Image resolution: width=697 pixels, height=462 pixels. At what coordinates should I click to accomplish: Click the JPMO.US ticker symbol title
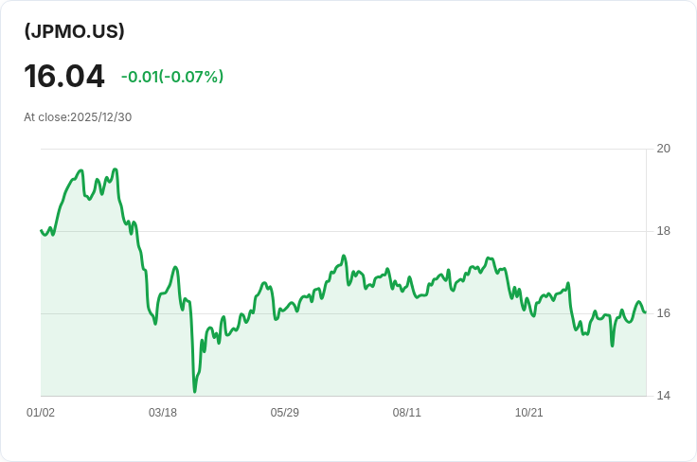75,31
